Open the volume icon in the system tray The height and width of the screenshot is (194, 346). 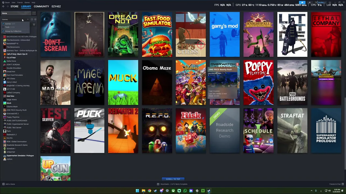pos(329,191)
